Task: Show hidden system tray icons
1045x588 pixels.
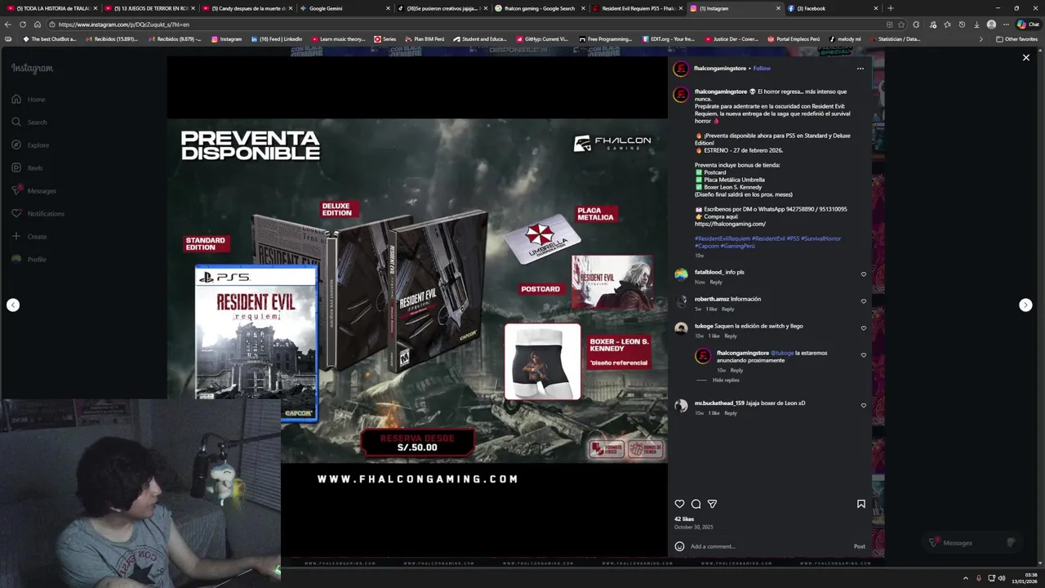Action: click(x=965, y=578)
